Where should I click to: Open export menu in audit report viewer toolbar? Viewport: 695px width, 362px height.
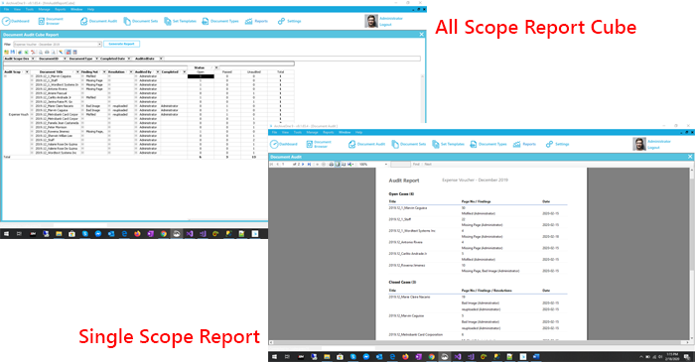[x=350, y=165]
